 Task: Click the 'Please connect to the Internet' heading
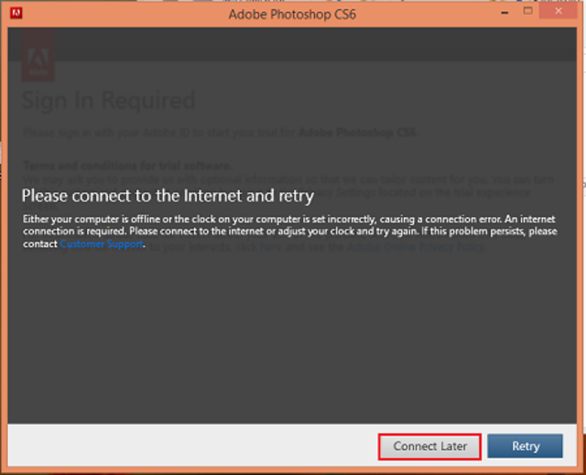(168, 196)
